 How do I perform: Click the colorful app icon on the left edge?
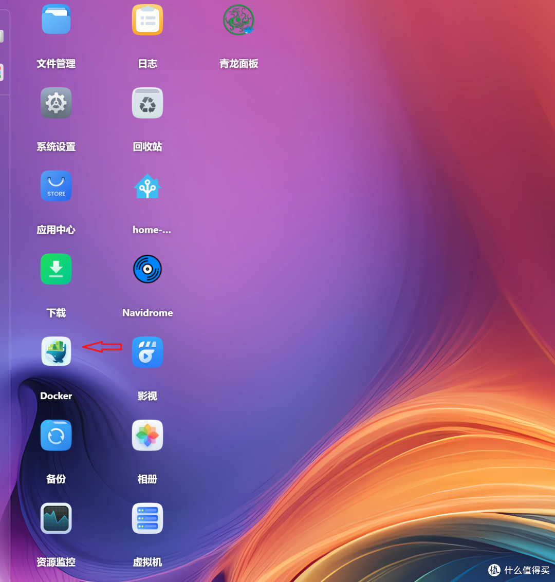point(2,72)
